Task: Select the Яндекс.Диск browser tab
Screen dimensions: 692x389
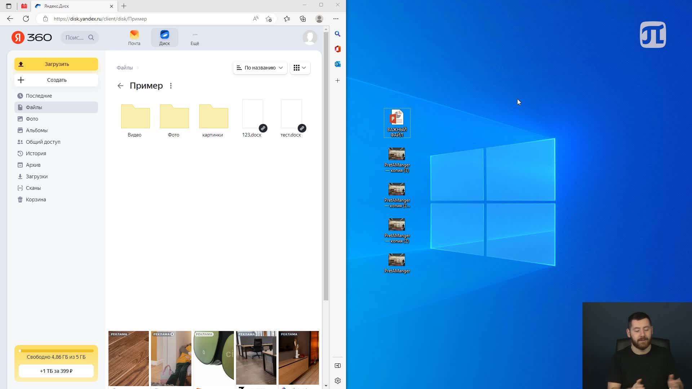Action: tap(74, 6)
